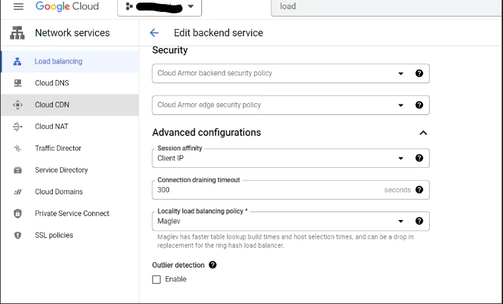
Task: Show help for Outlier detection
Action: pos(213,265)
